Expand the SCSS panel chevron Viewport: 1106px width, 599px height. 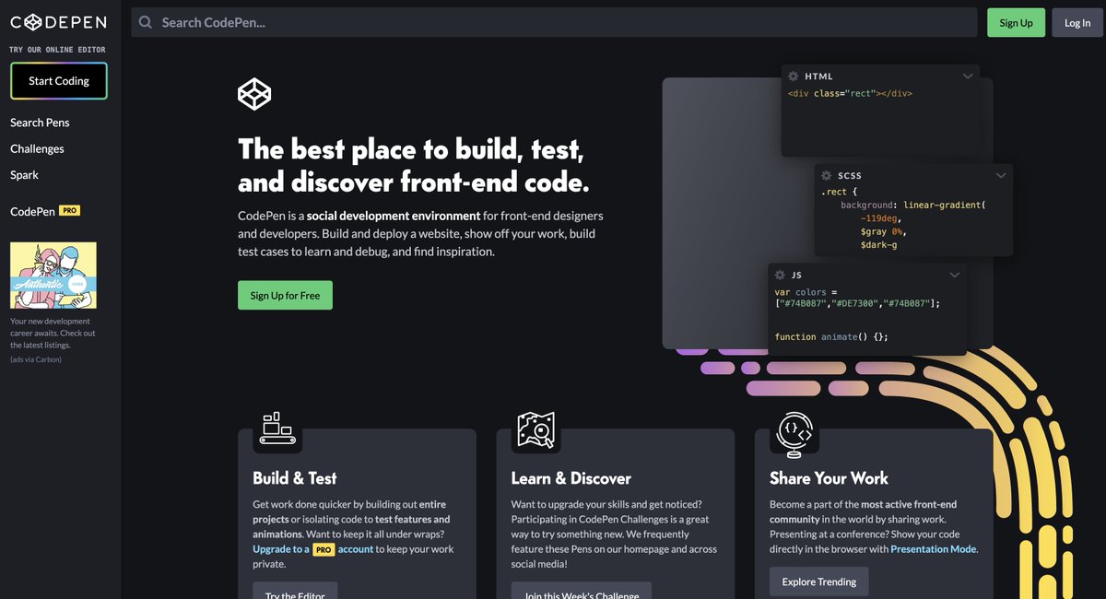tap(1001, 175)
